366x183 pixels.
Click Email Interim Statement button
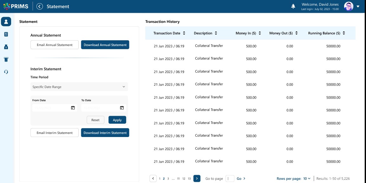(x=55, y=133)
